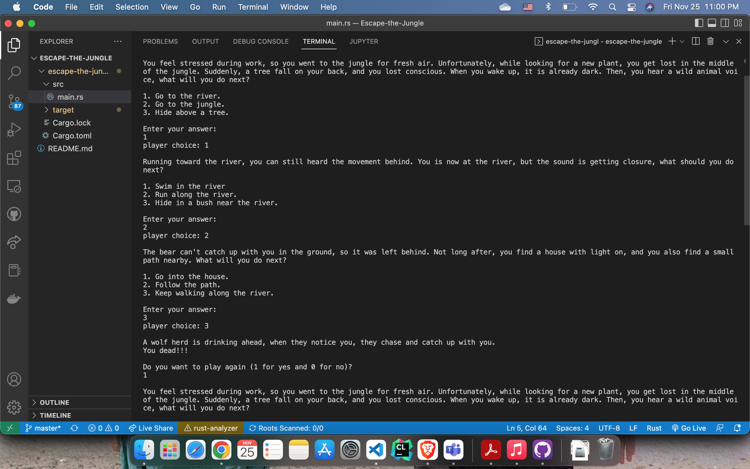Image resolution: width=750 pixels, height=469 pixels.
Task: Switch to the PROBLEMS tab
Action: [160, 41]
